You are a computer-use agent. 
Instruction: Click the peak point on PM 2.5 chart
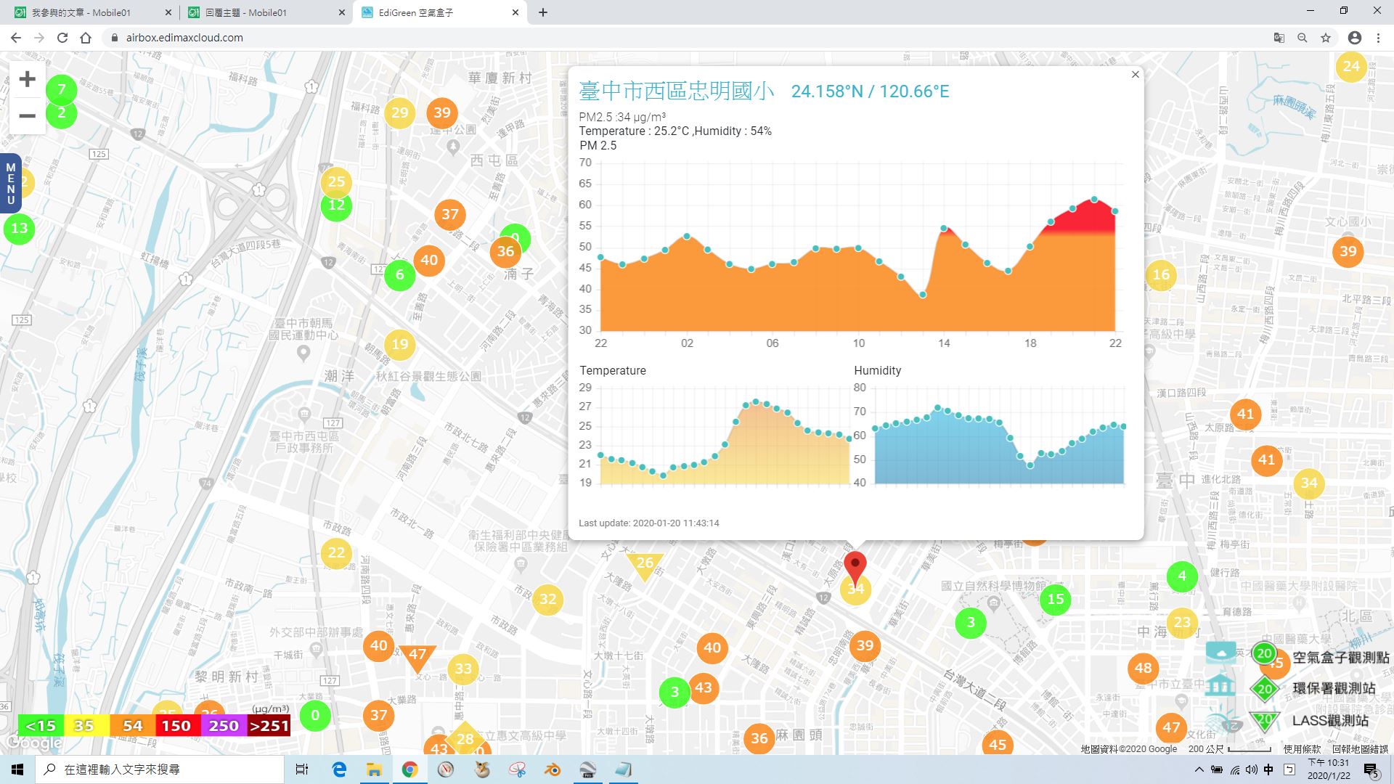pos(1094,199)
